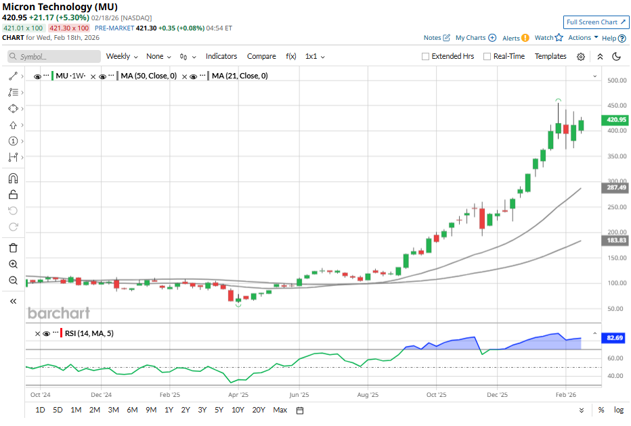
Task: Click the Full Screen Chart button
Action: pos(596,22)
